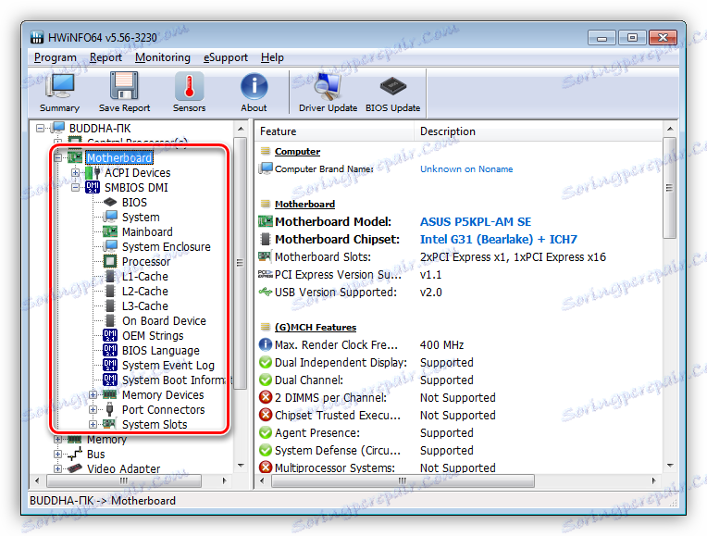The height and width of the screenshot is (536, 707).
Task: Select the System Event Log DMI icon
Action: 110,365
